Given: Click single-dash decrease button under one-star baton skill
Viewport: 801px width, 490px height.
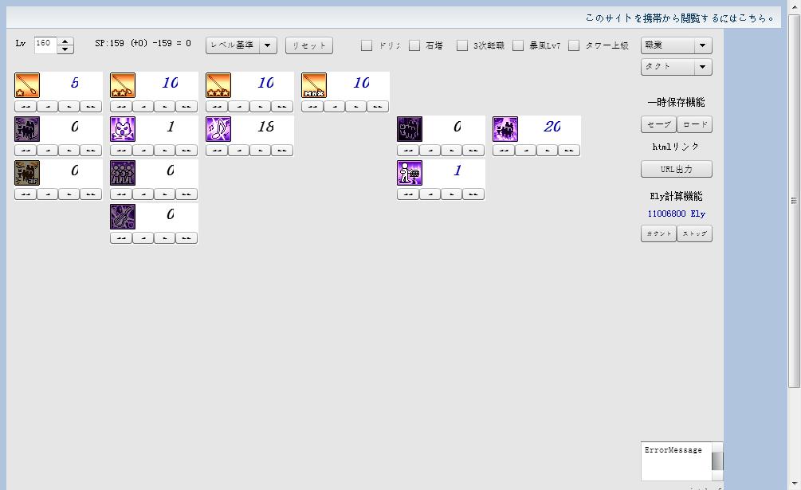Looking at the screenshot, I should tap(47, 106).
